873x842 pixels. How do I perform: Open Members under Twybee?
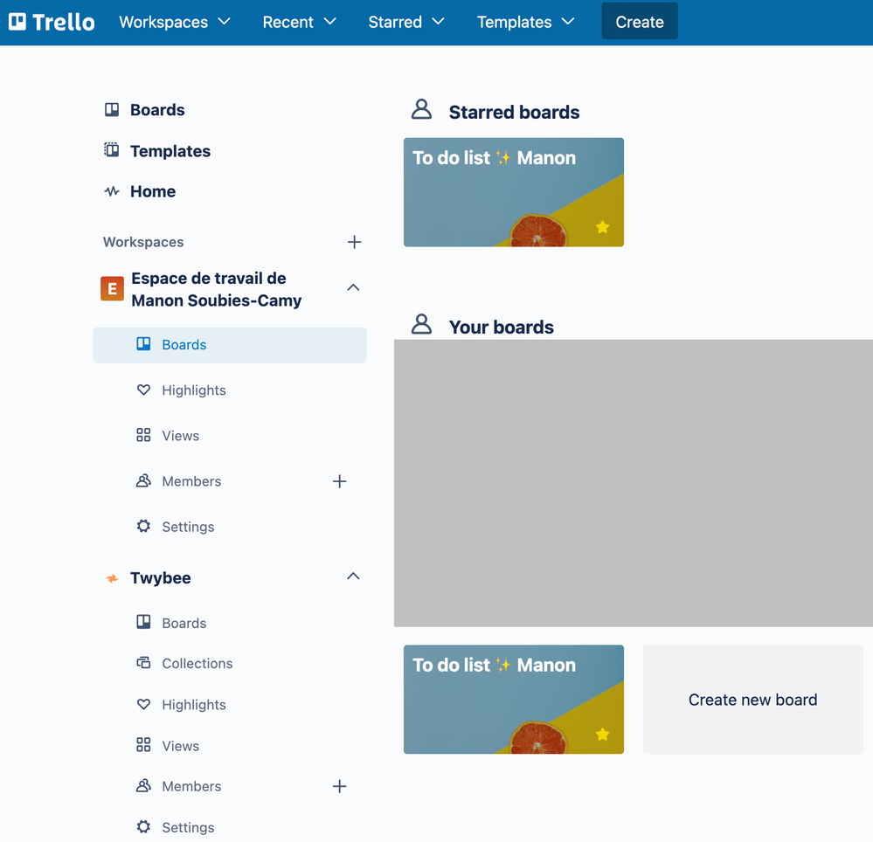191,786
